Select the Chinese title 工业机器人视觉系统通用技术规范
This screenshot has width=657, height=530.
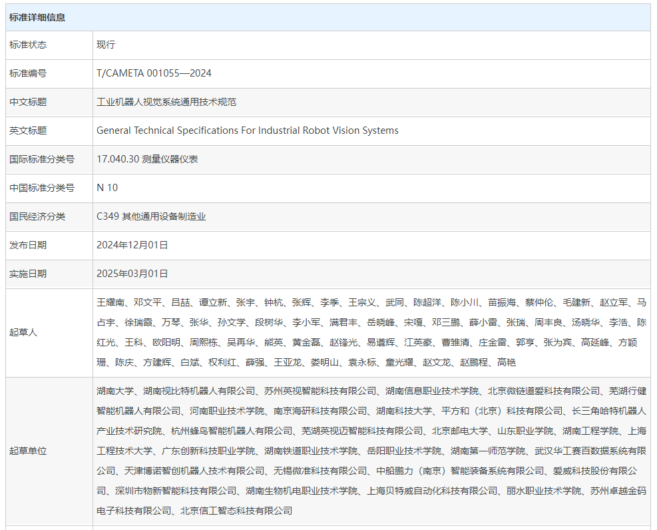tap(166, 103)
